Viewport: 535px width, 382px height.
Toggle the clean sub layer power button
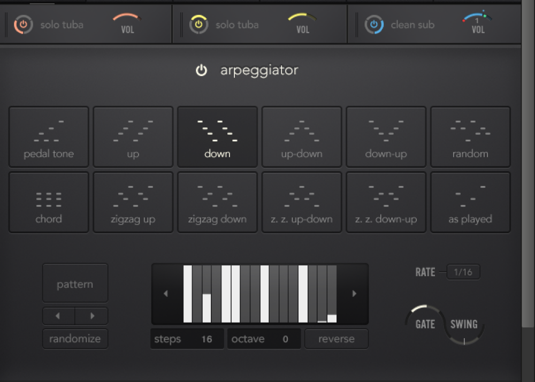pos(374,25)
